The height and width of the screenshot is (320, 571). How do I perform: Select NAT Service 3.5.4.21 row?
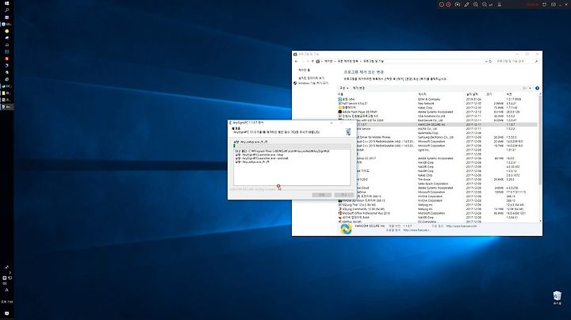click(437, 103)
